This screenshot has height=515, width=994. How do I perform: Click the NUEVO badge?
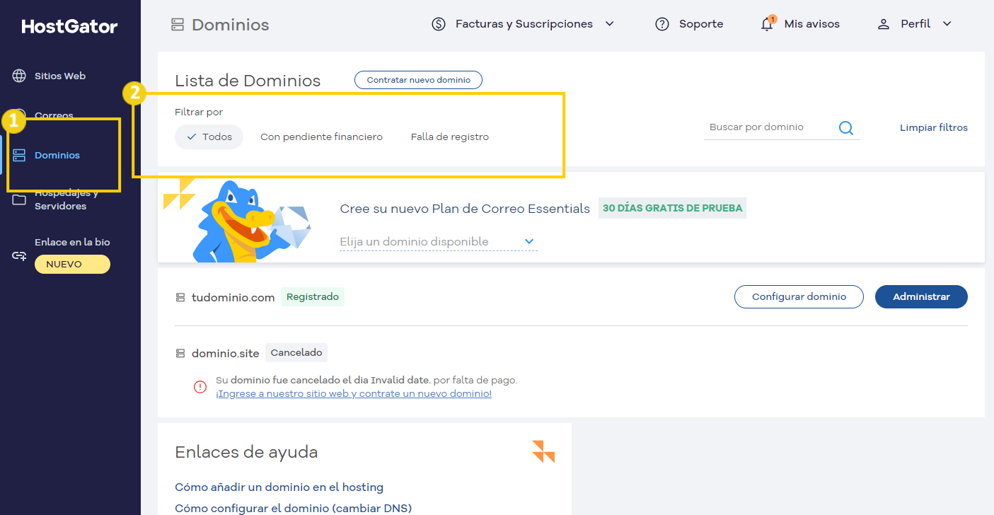pyautogui.click(x=72, y=264)
